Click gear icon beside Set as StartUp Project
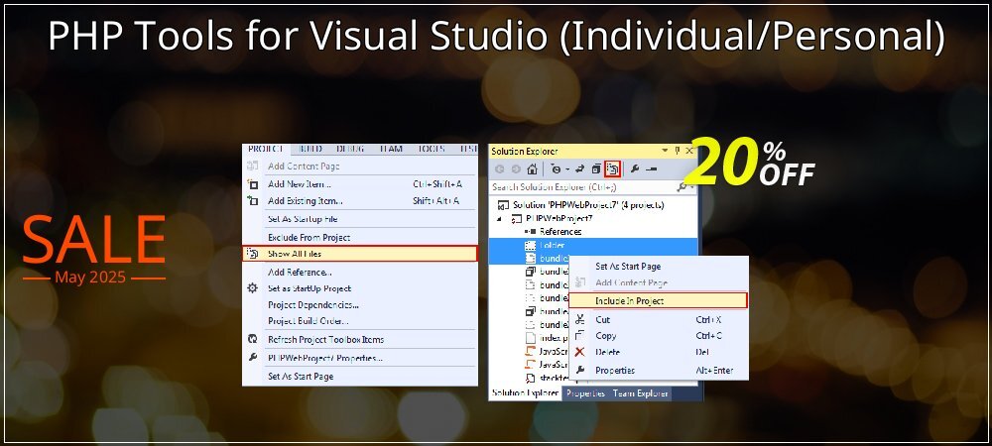The width and height of the screenshot is (992, 446). coord(252,288)
